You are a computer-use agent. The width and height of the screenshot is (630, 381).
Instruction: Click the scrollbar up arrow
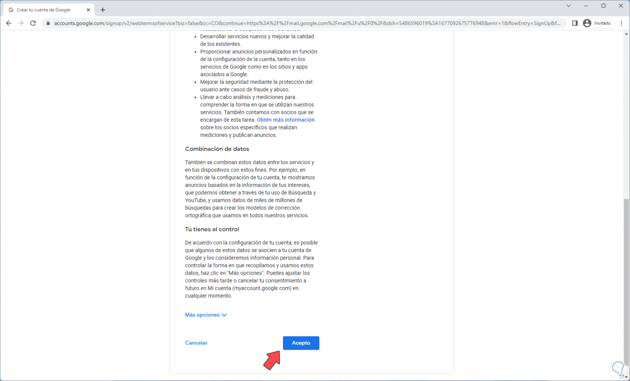(x=626, y=34)
